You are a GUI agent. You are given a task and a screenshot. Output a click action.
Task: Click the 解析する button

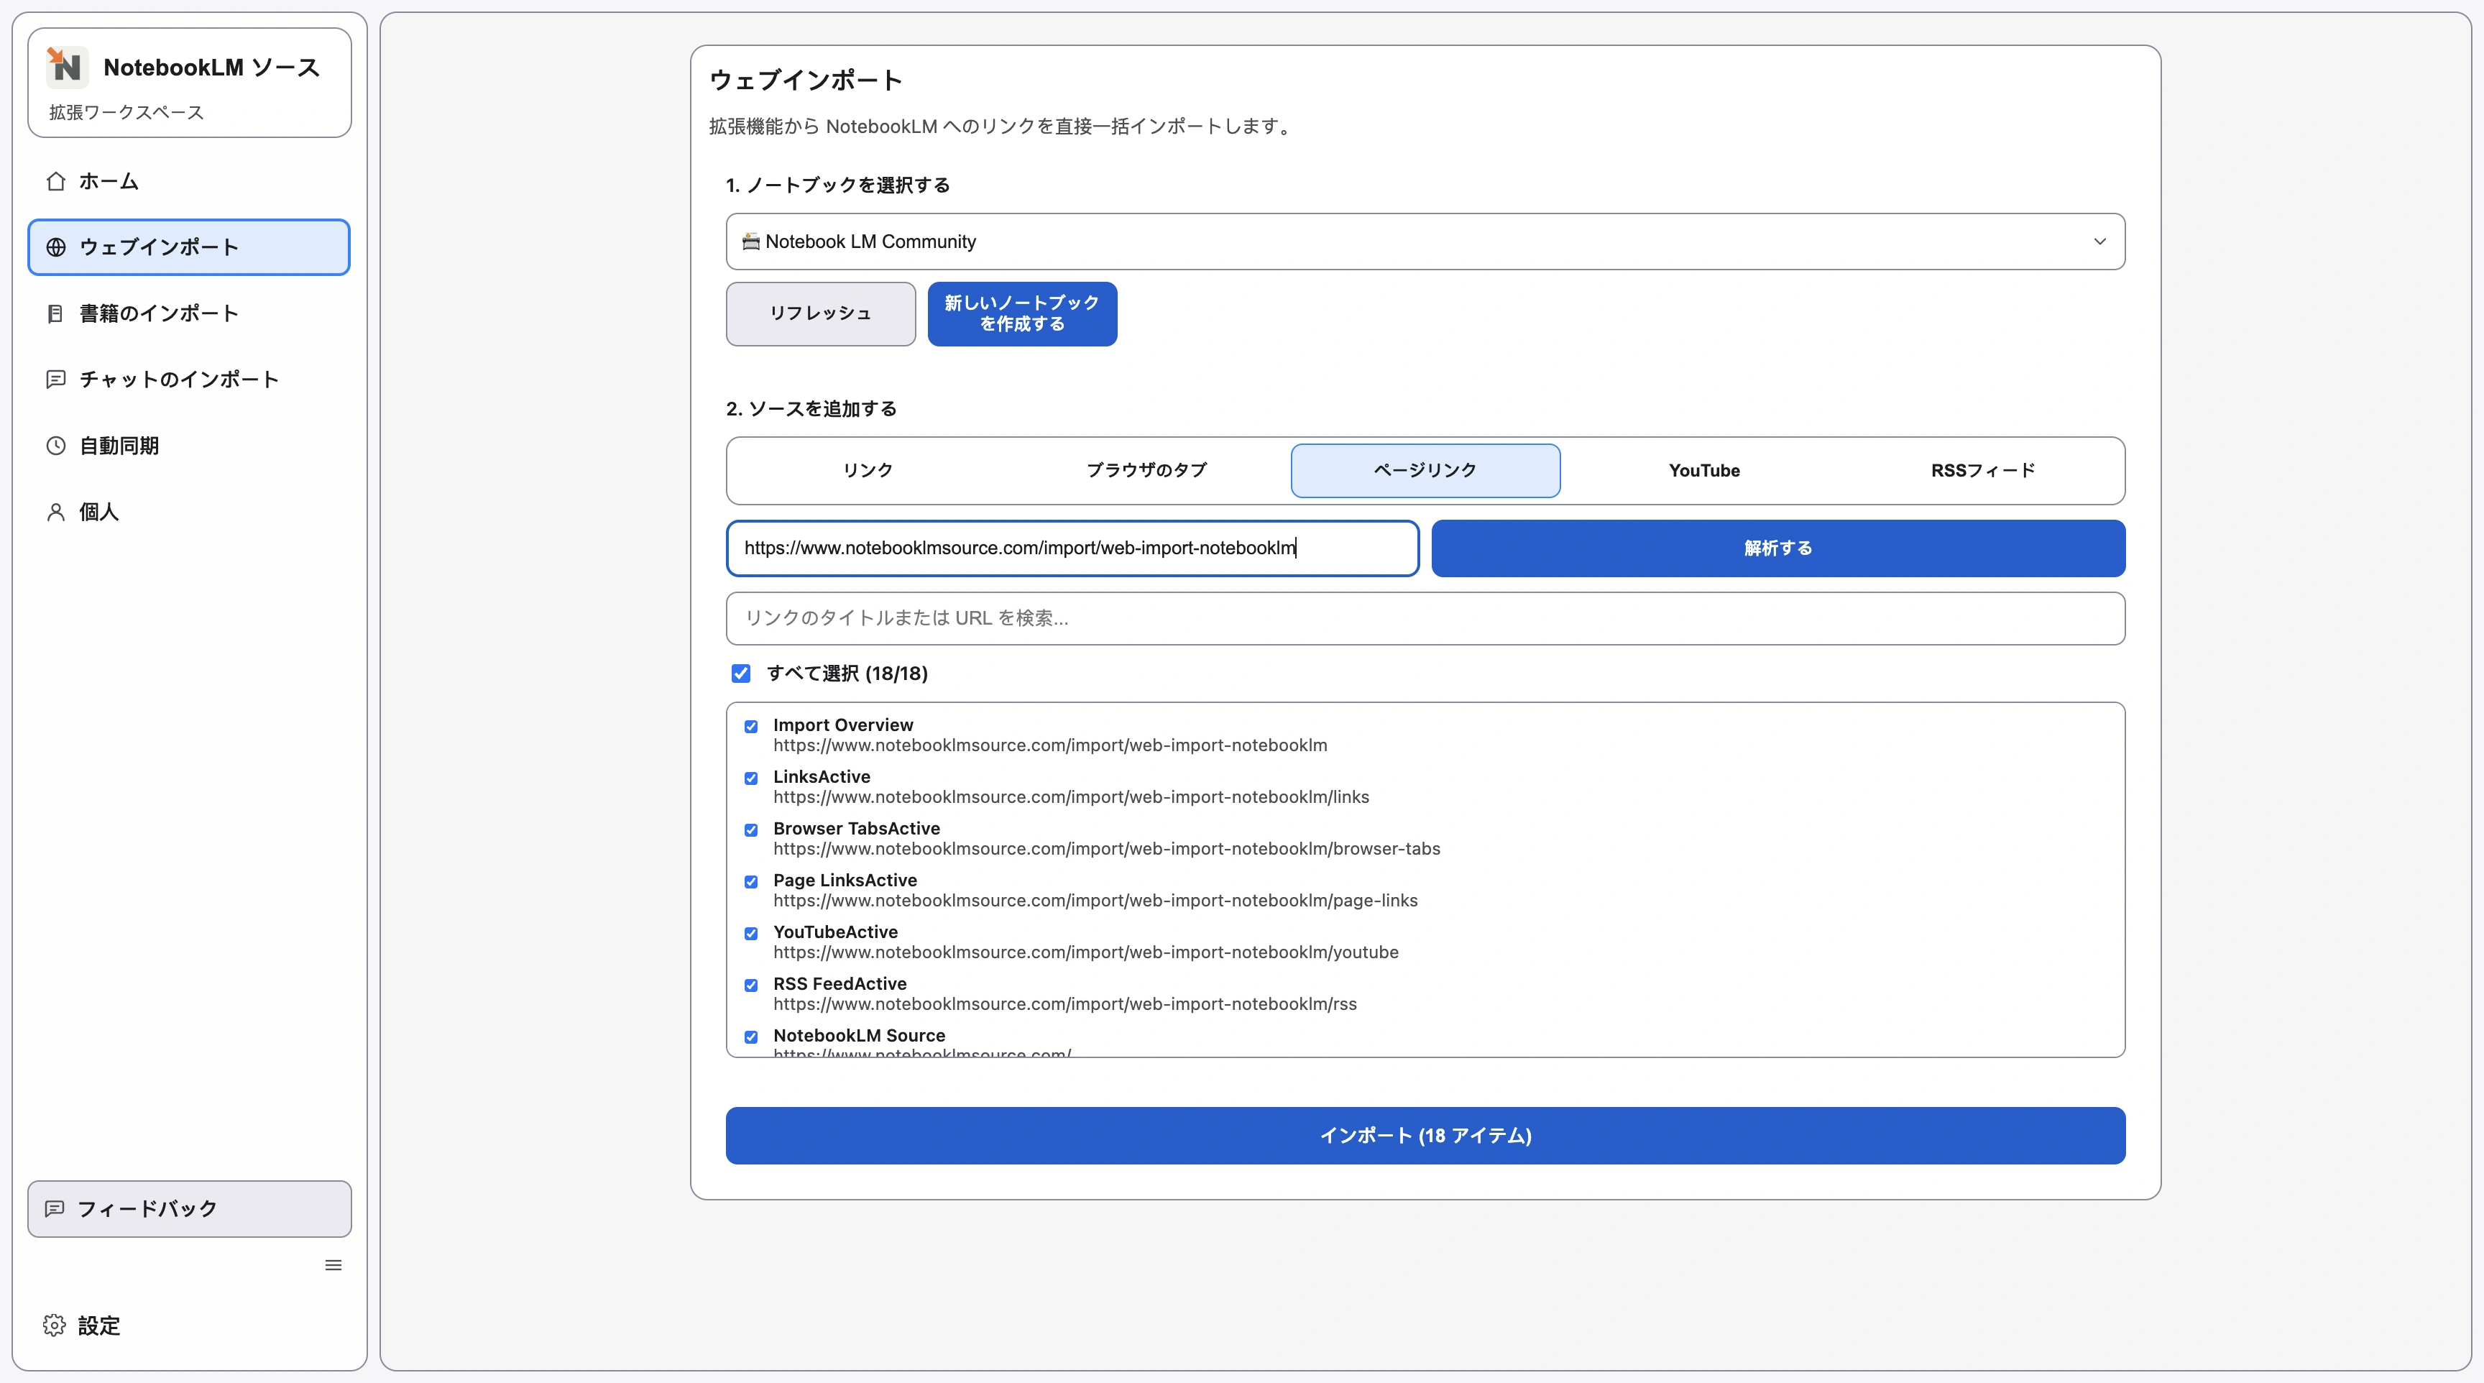(x=1777, y=548)
